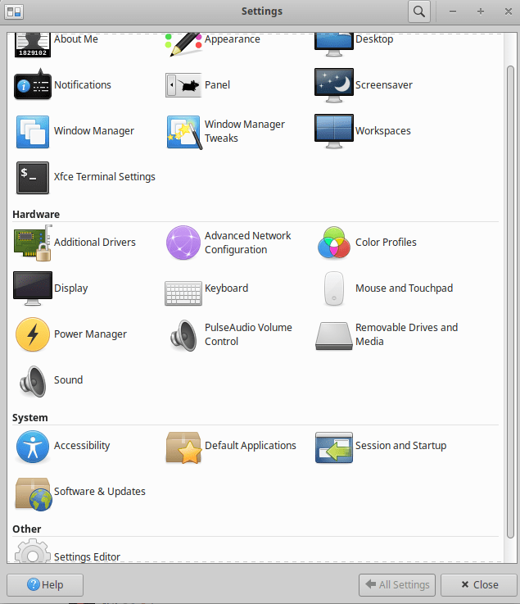Click the 'Workspaces' label
The height and width of the screenshot is (604, 520).
coord(383,130)
